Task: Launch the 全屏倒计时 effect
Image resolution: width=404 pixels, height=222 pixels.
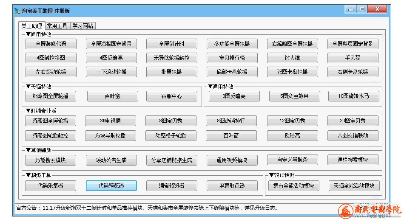Action: tap(172, 44)
